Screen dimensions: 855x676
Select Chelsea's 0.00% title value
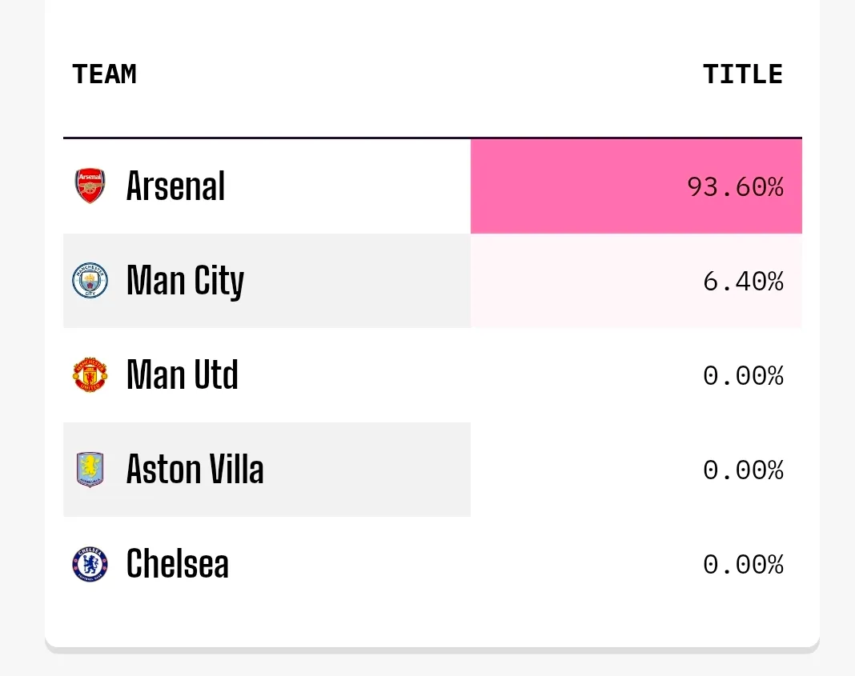(x=742, y=565)
